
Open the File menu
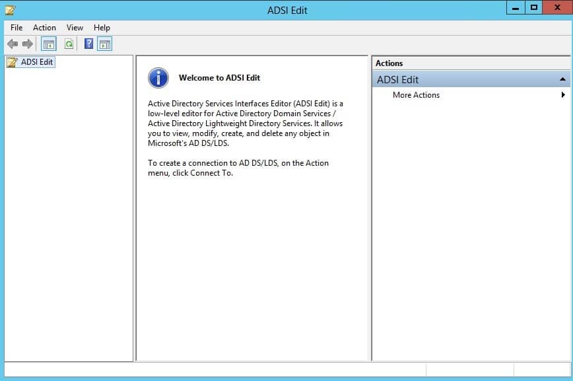pyautogui.click(x=17, y=28)
